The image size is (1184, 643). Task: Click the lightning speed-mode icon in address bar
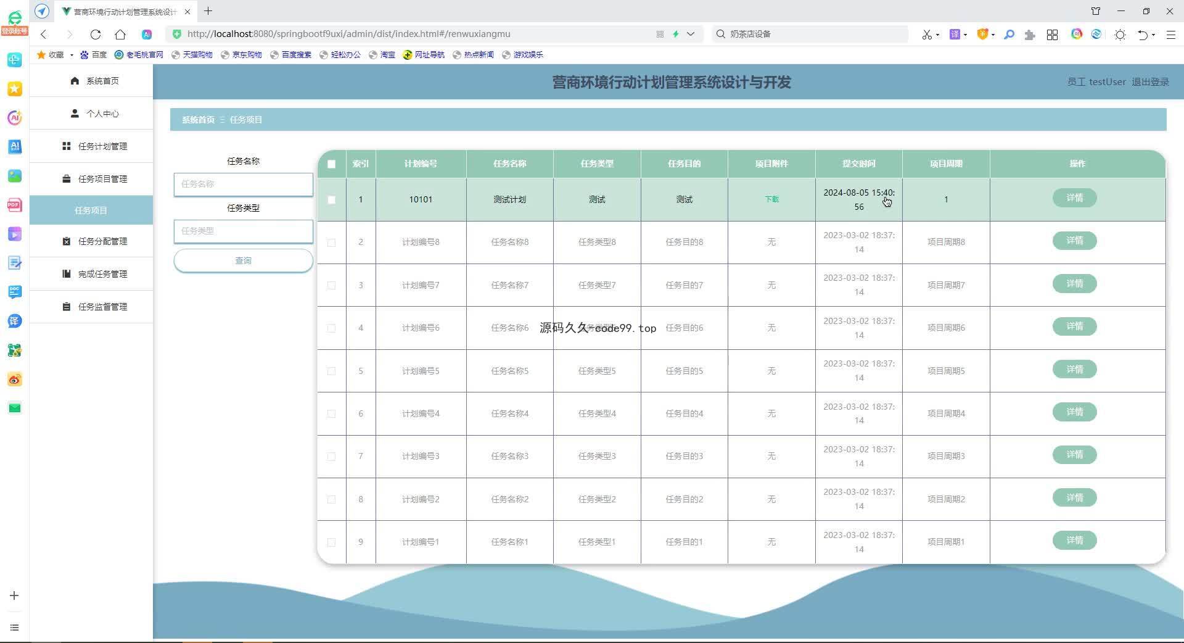[x=676, y=34]
